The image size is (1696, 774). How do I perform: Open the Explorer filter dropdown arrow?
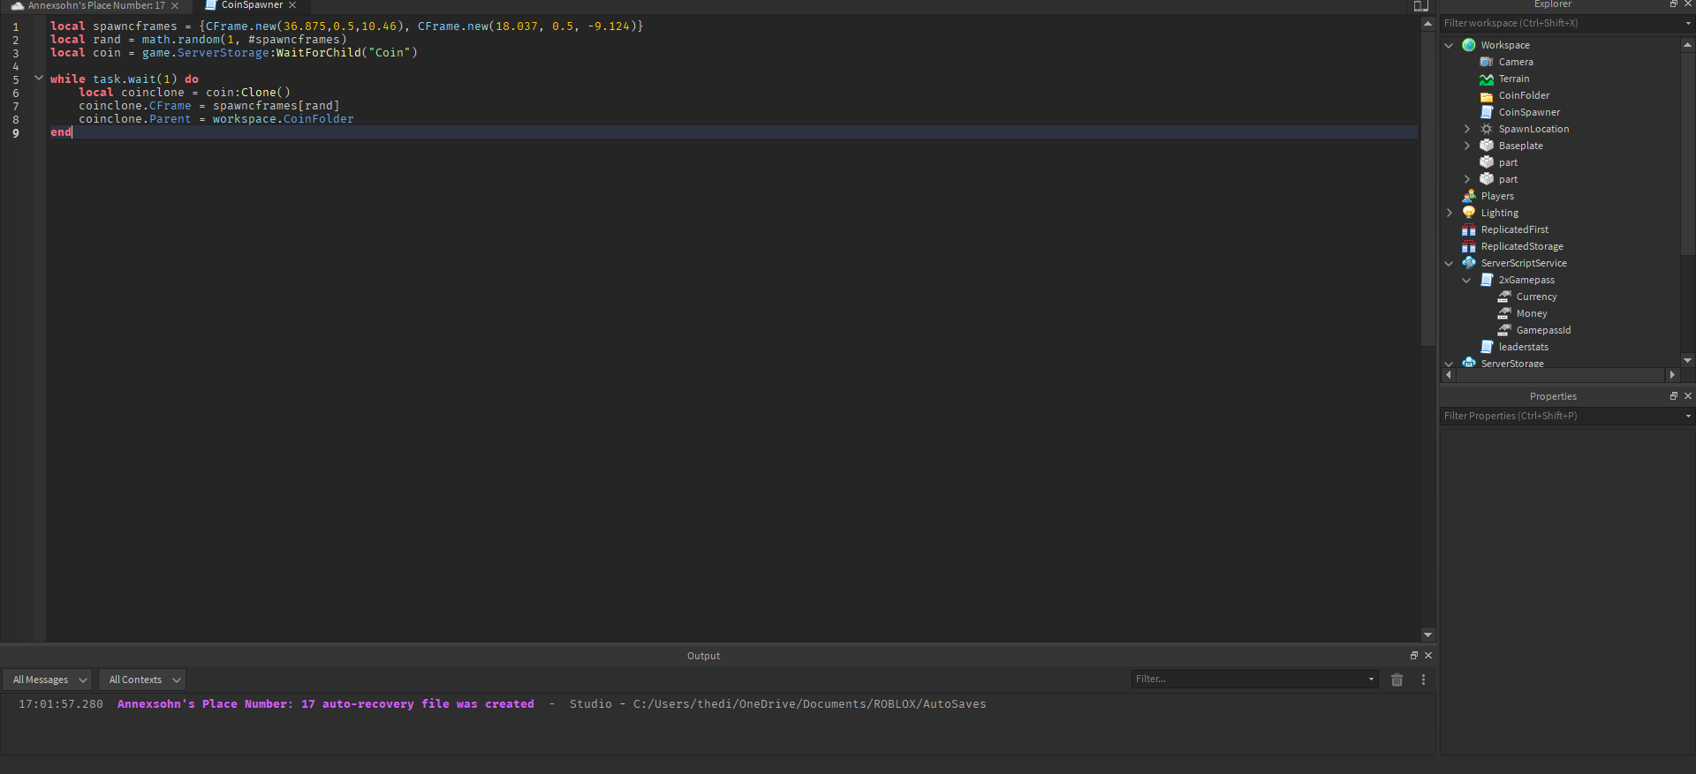pyautogui.click(x=1688, y=24)
